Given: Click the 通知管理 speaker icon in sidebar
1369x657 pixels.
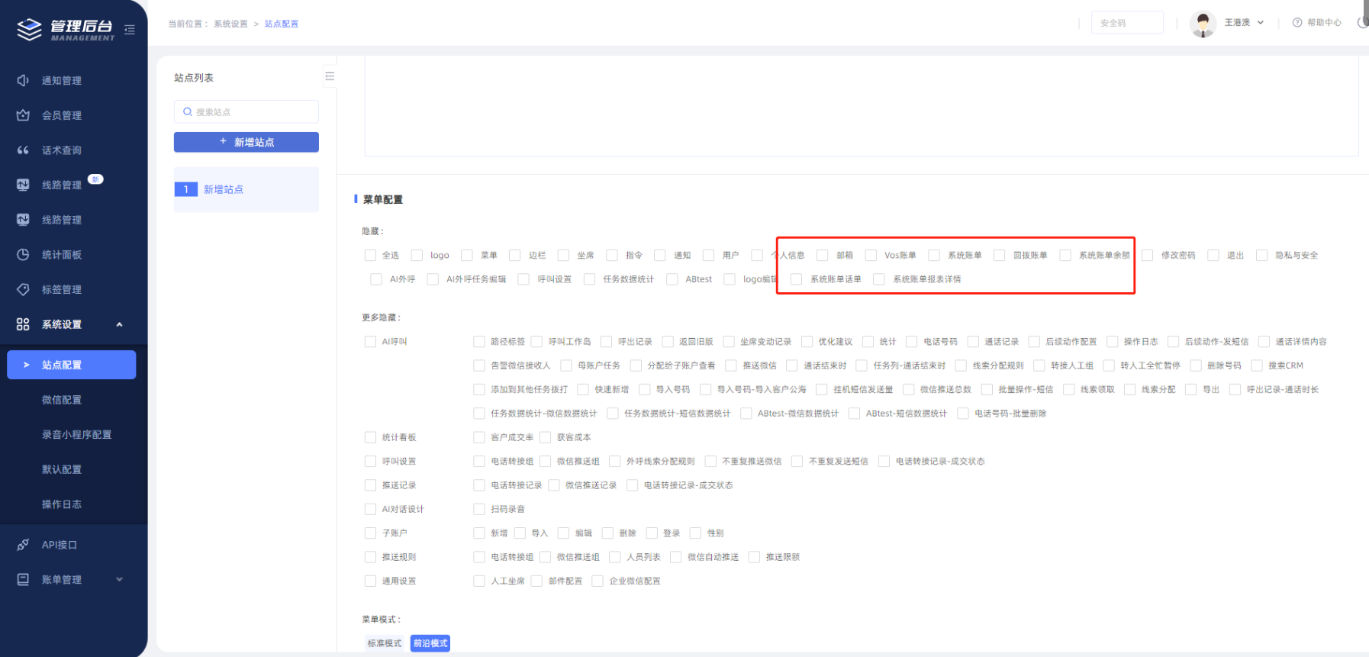Looking at the screenshot, I should pos(23,80).
